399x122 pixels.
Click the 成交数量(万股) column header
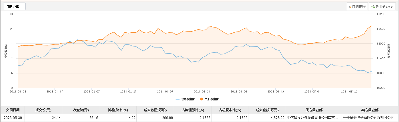[x=155, y=110]
